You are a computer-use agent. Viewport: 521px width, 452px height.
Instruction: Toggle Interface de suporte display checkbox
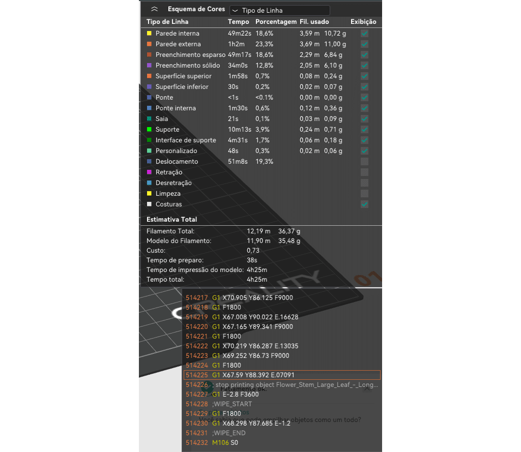pyautogui.click(x=364, y=140)
